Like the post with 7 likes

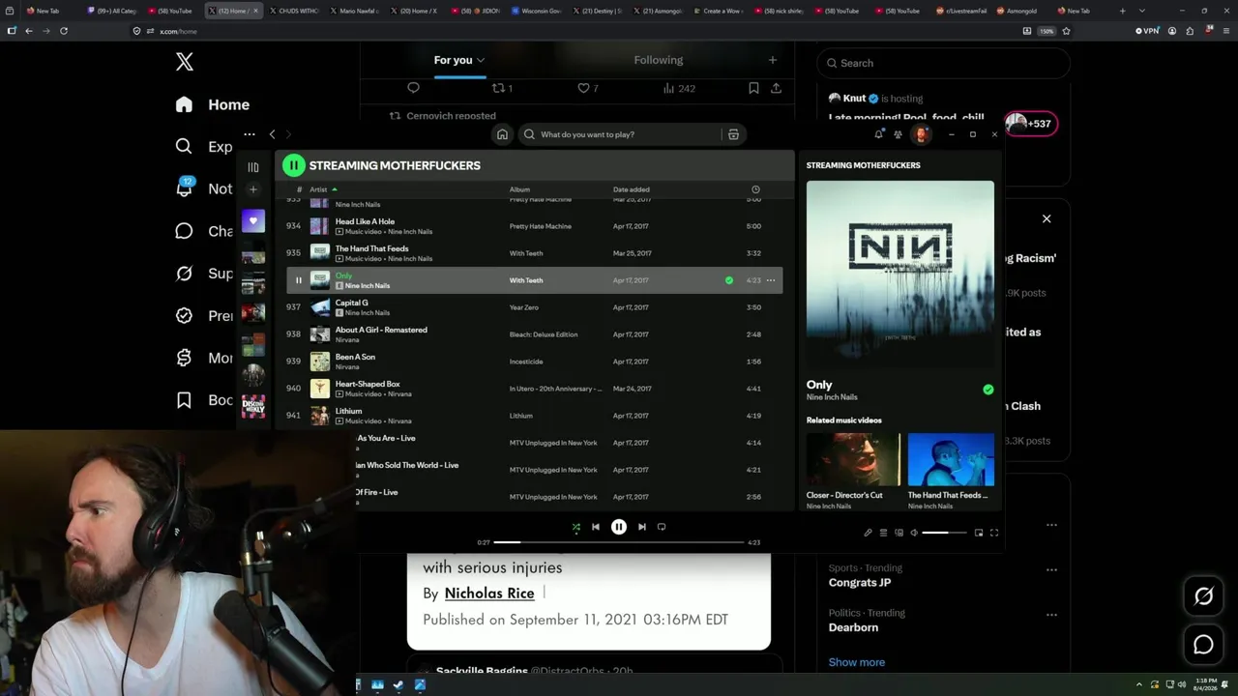point(588,88)
